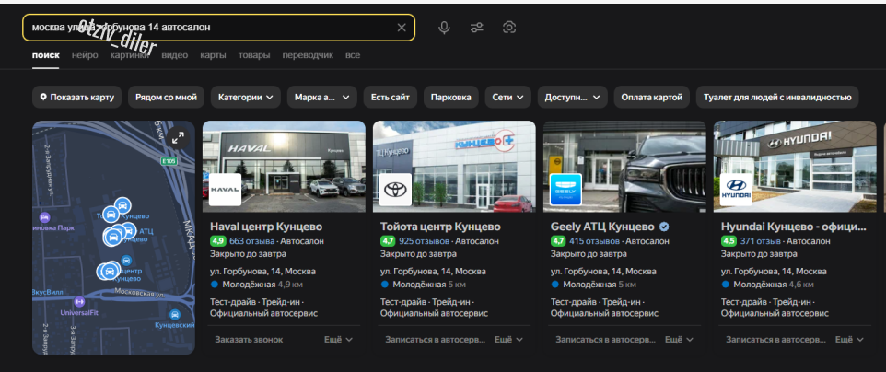Switch to the товары tab
886x372 pixels.
[x=254, y=55]
